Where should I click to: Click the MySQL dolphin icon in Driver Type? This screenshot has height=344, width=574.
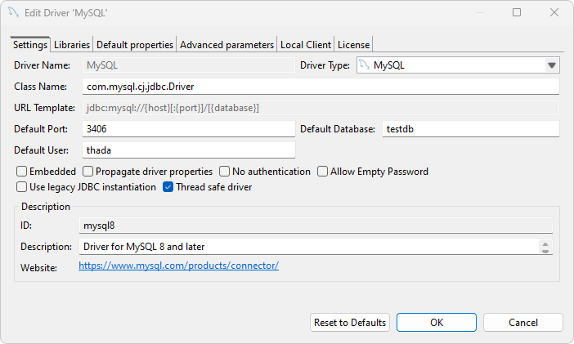point(365,65)
